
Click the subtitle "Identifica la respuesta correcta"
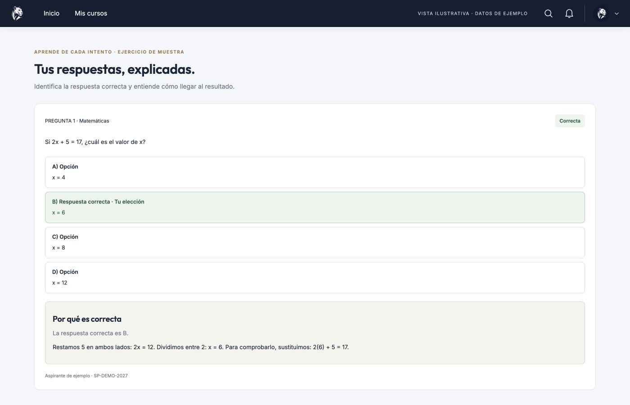tap(134, 86)
